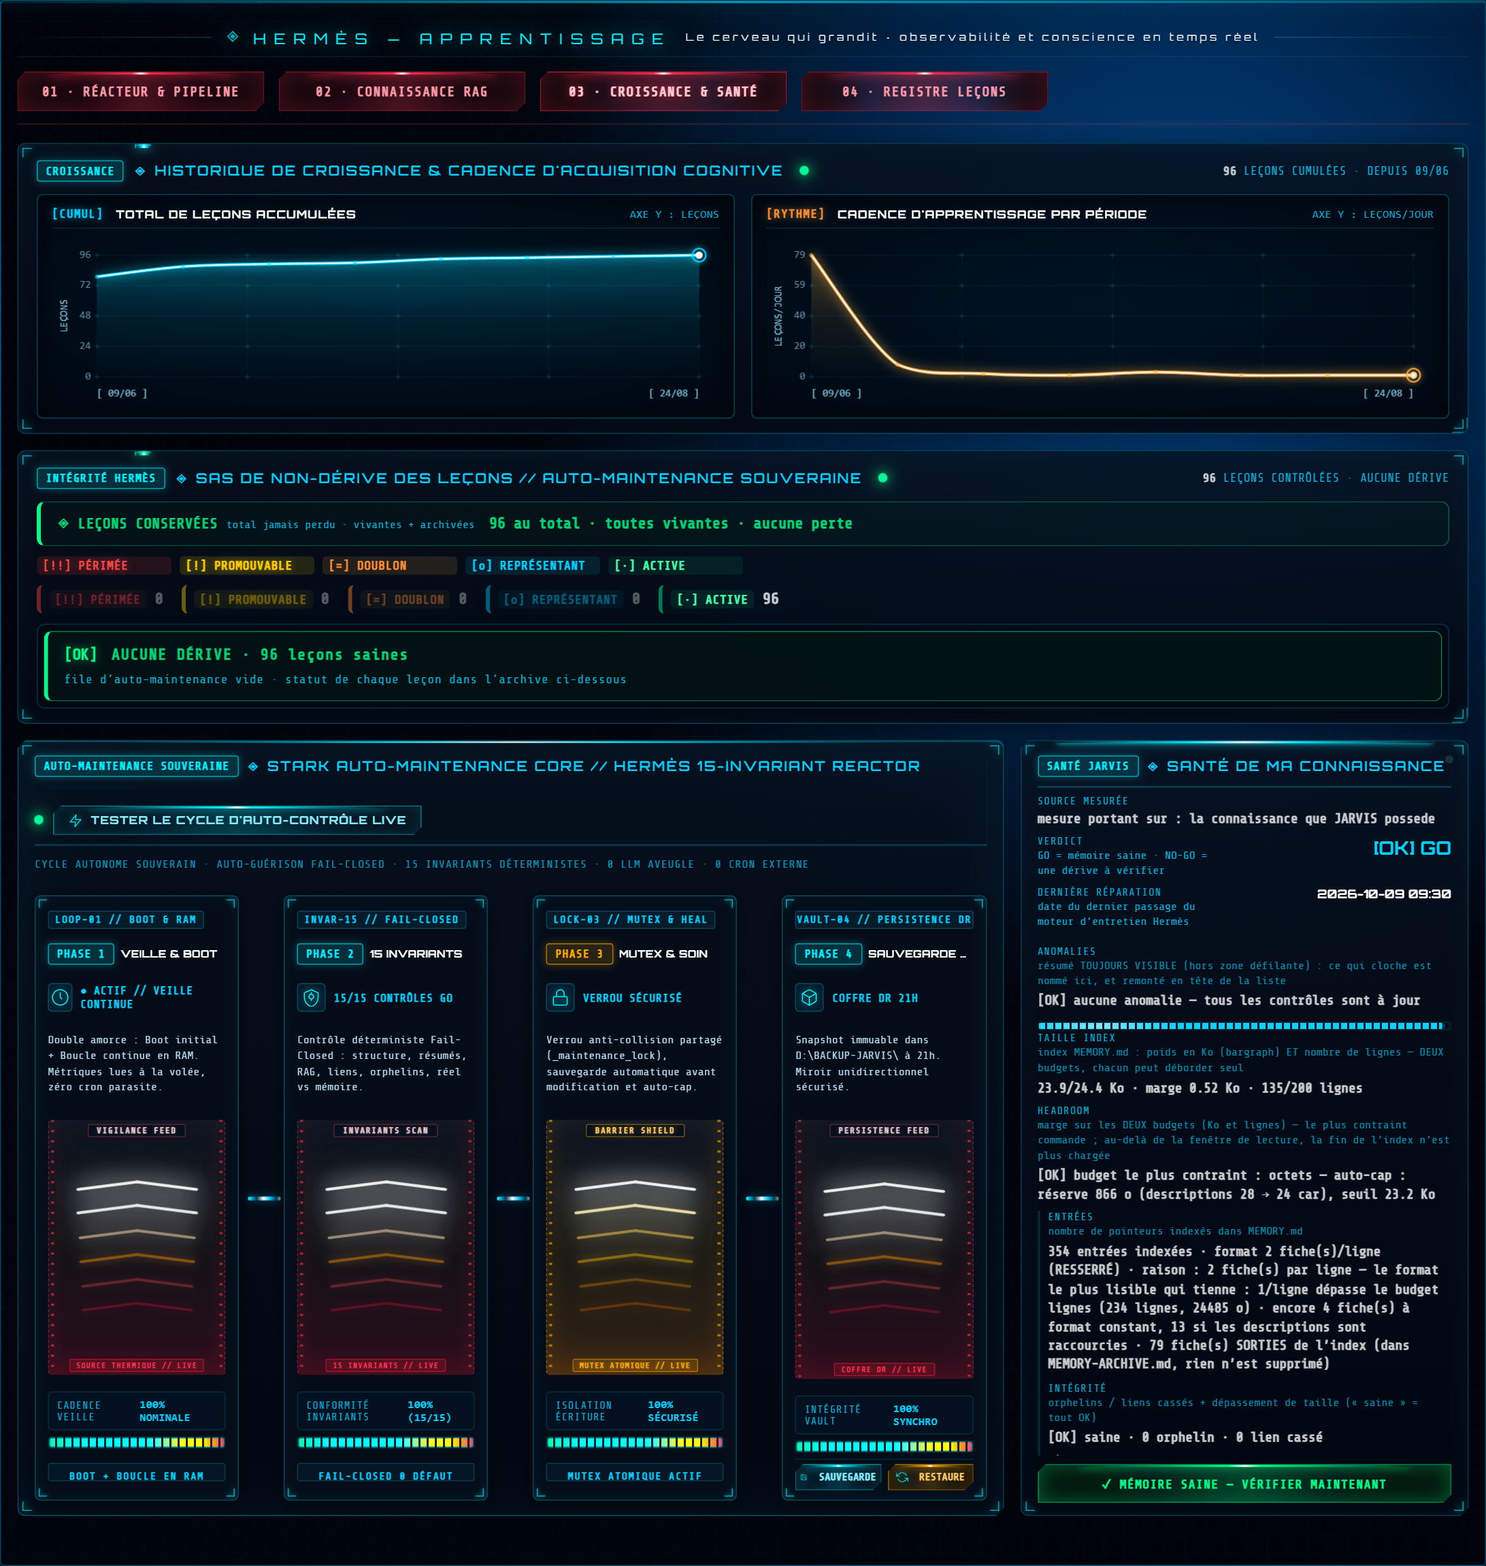Click the Cadence Veille progress bar
This screenshot has width=1486, height=1566.
tap(137, 1442)
